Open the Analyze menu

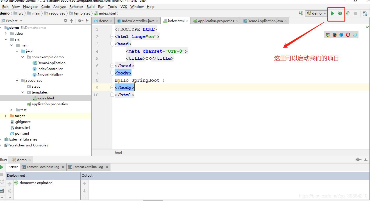(59, 6)
